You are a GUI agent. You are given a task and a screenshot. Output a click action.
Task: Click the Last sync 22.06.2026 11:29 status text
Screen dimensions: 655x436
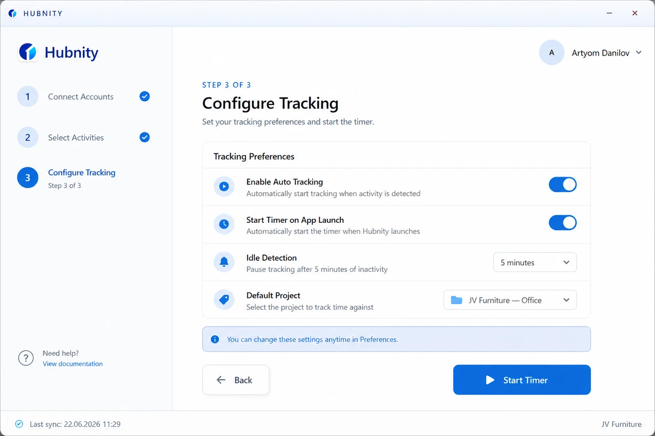click(x=75, y=424)
